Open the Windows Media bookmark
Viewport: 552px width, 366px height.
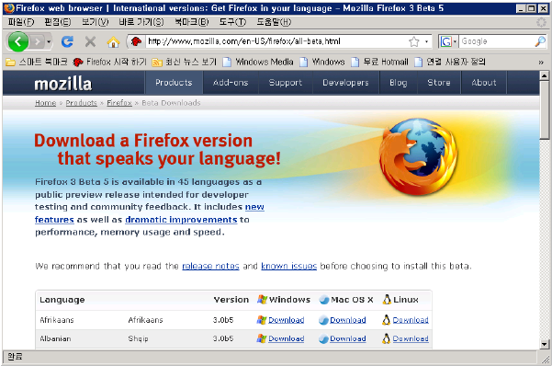[258, 62]
